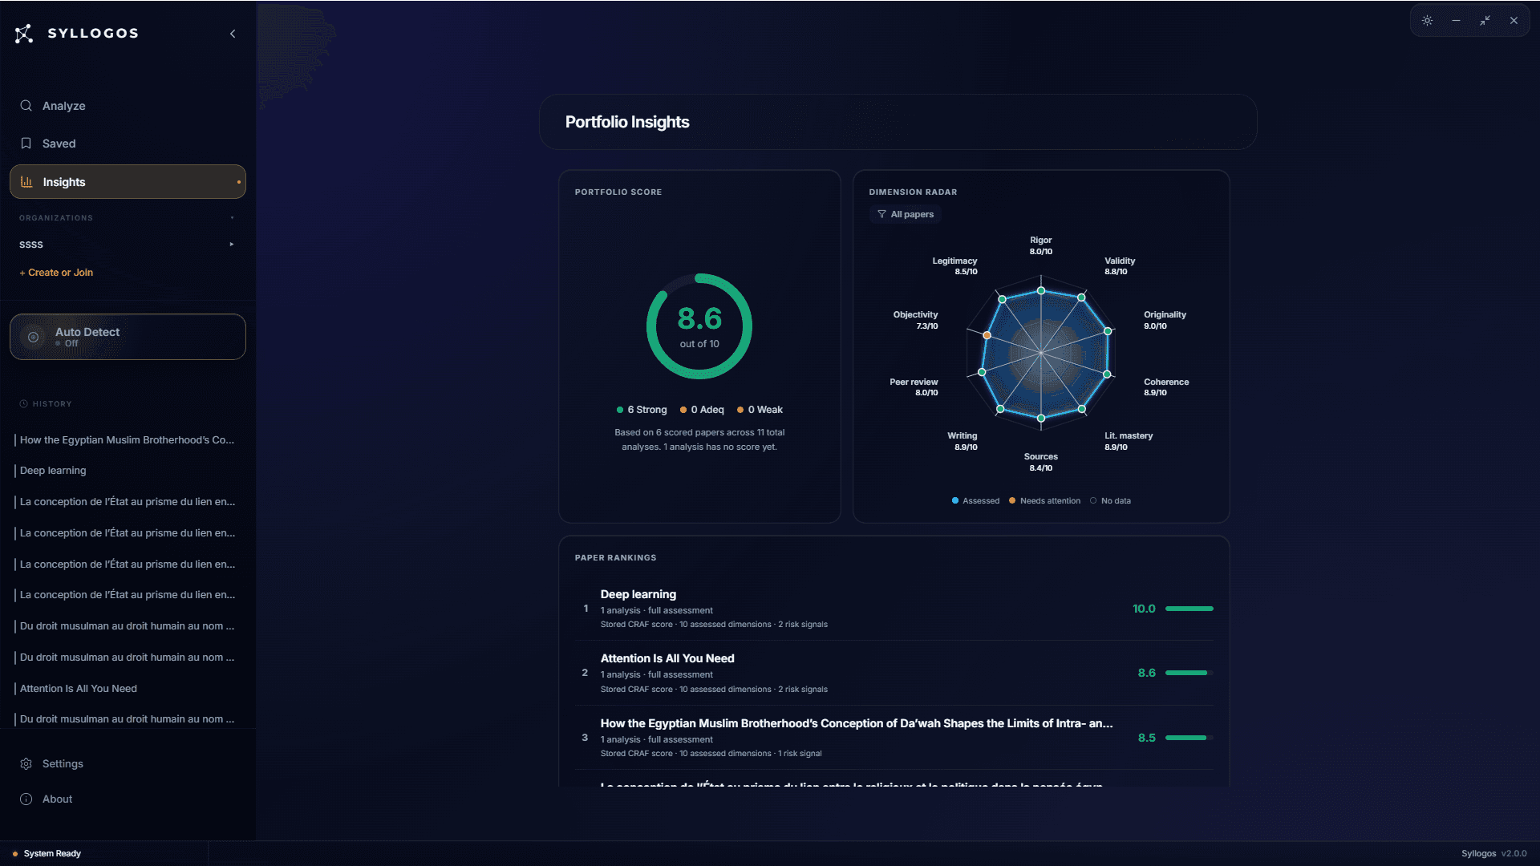Viewport: 1540px width, 866px height.
Task: Click the Auto Detect target icon
Action: coord(34,337)
